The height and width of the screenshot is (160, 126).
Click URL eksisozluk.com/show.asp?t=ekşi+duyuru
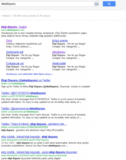click(x=25, y=140)
